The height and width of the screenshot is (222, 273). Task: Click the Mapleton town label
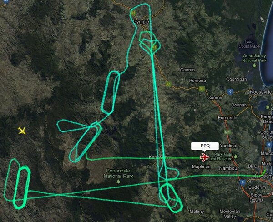pyautogui.click(x=201, y=166)
